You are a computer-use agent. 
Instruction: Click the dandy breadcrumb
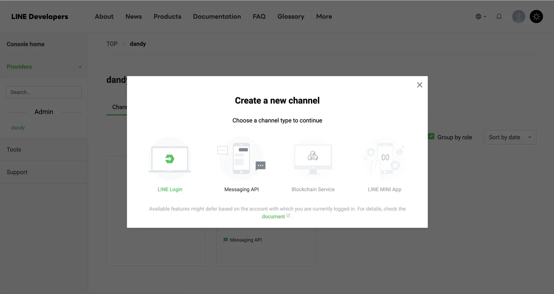pos(138,44)
